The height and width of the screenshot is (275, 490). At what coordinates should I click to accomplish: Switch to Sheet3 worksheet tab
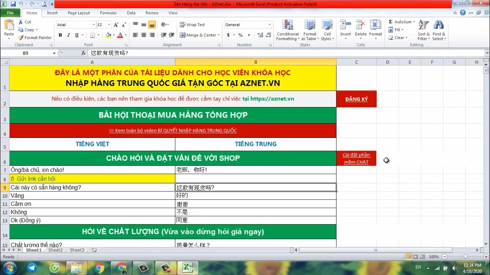coord(77,250)
